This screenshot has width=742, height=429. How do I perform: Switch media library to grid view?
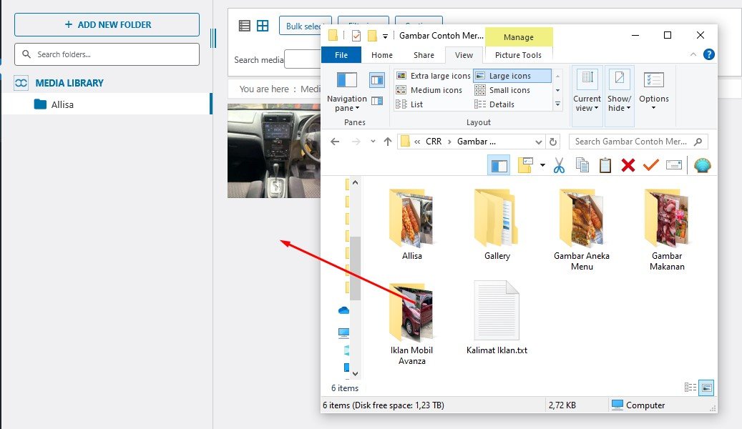263,26
